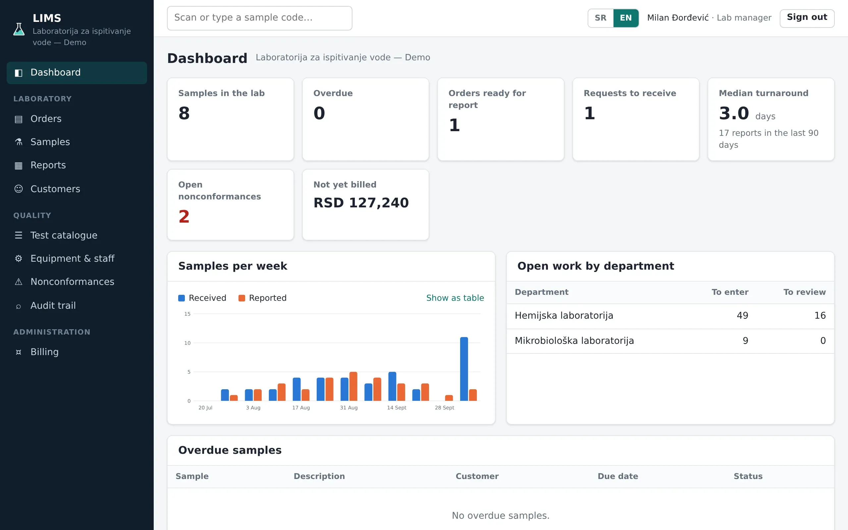This screenshot has width=848, height=530.
Task: Click the blue Received legend swatch
Action: 182,298
